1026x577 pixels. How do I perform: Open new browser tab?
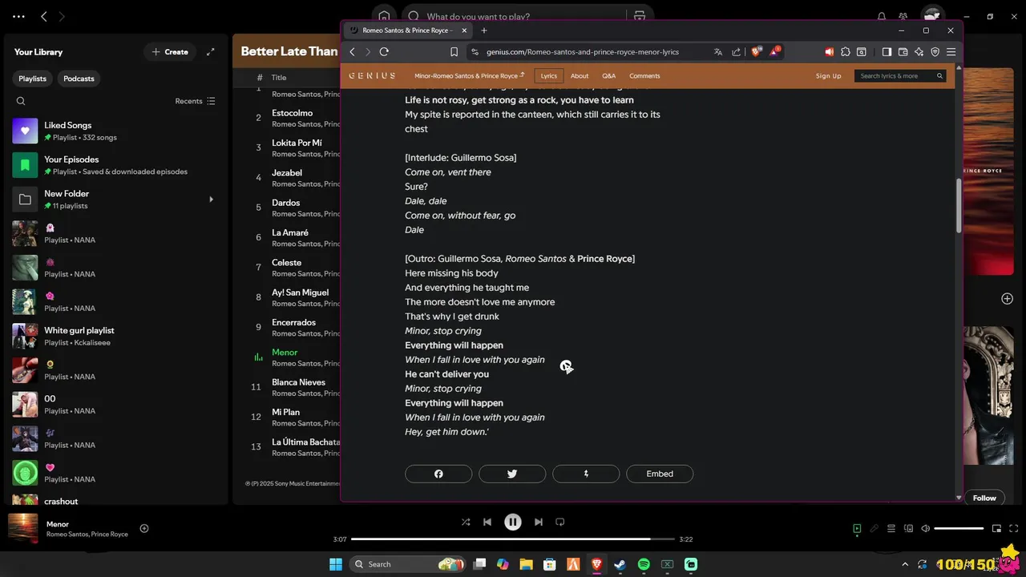(483, 30)
